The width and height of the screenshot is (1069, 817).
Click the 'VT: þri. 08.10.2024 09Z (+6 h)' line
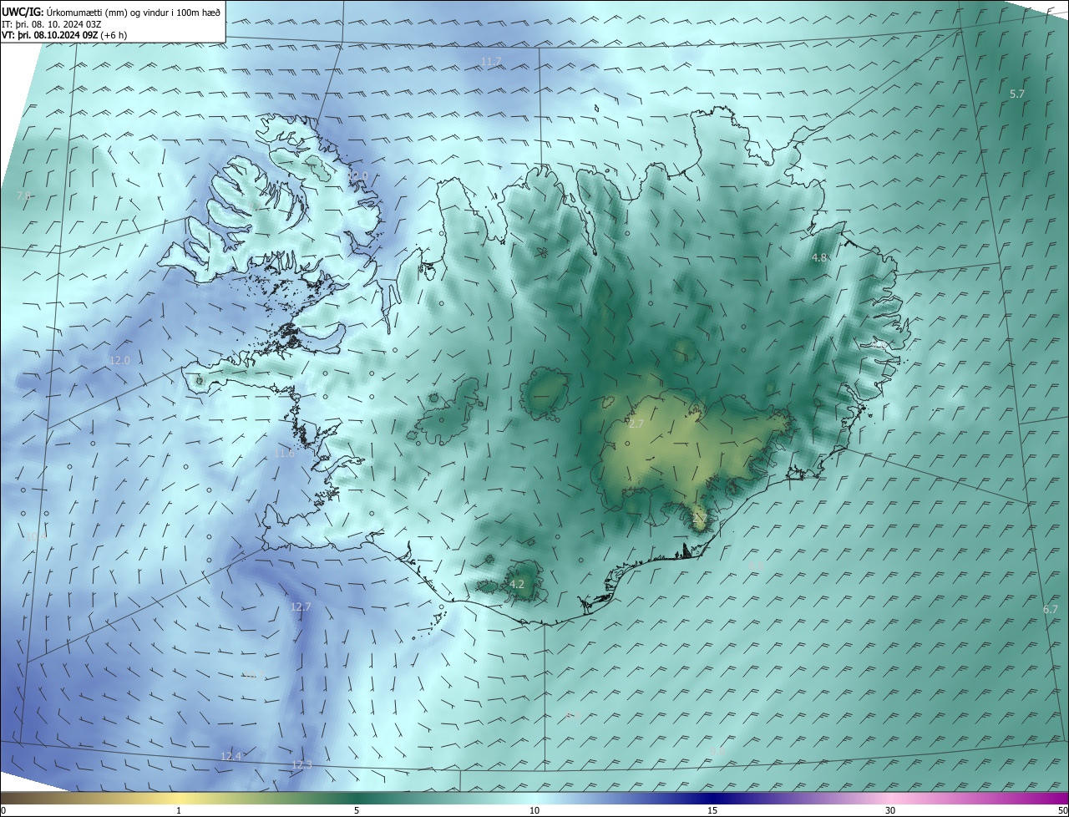pos(64,35)
